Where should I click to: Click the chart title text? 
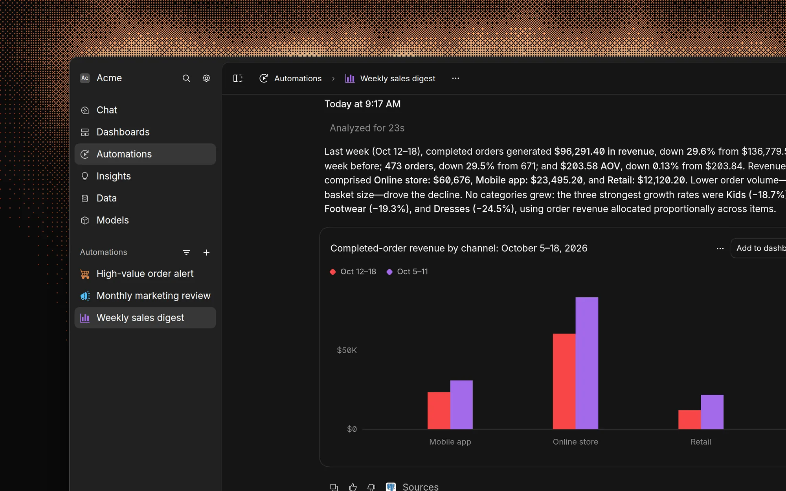[x=459, y=248]
